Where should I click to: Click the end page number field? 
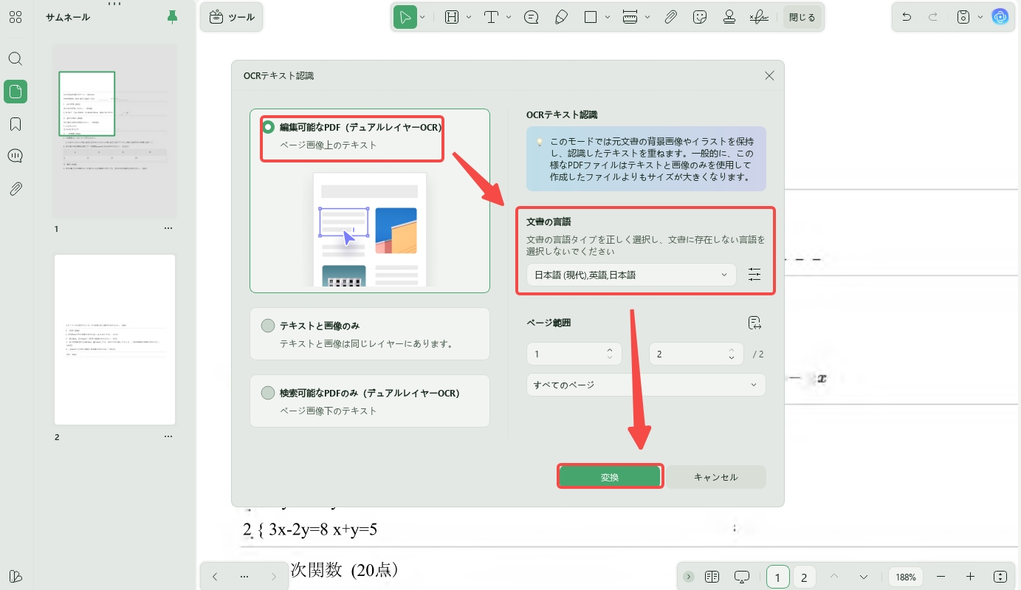695,354
